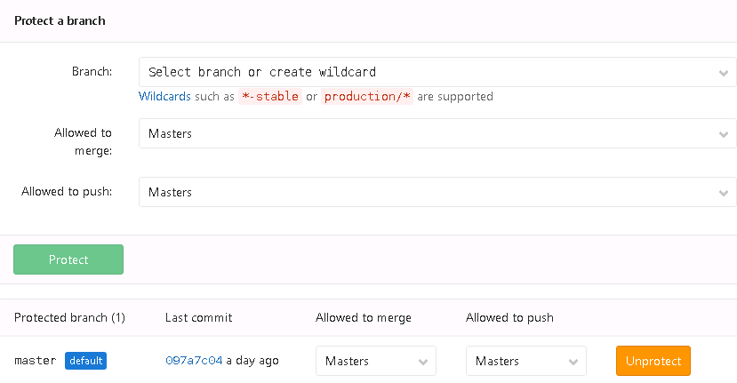
Task: Open the form's 'Allowed to push' Masters dropdown
Action: click(x=437, y=192)
